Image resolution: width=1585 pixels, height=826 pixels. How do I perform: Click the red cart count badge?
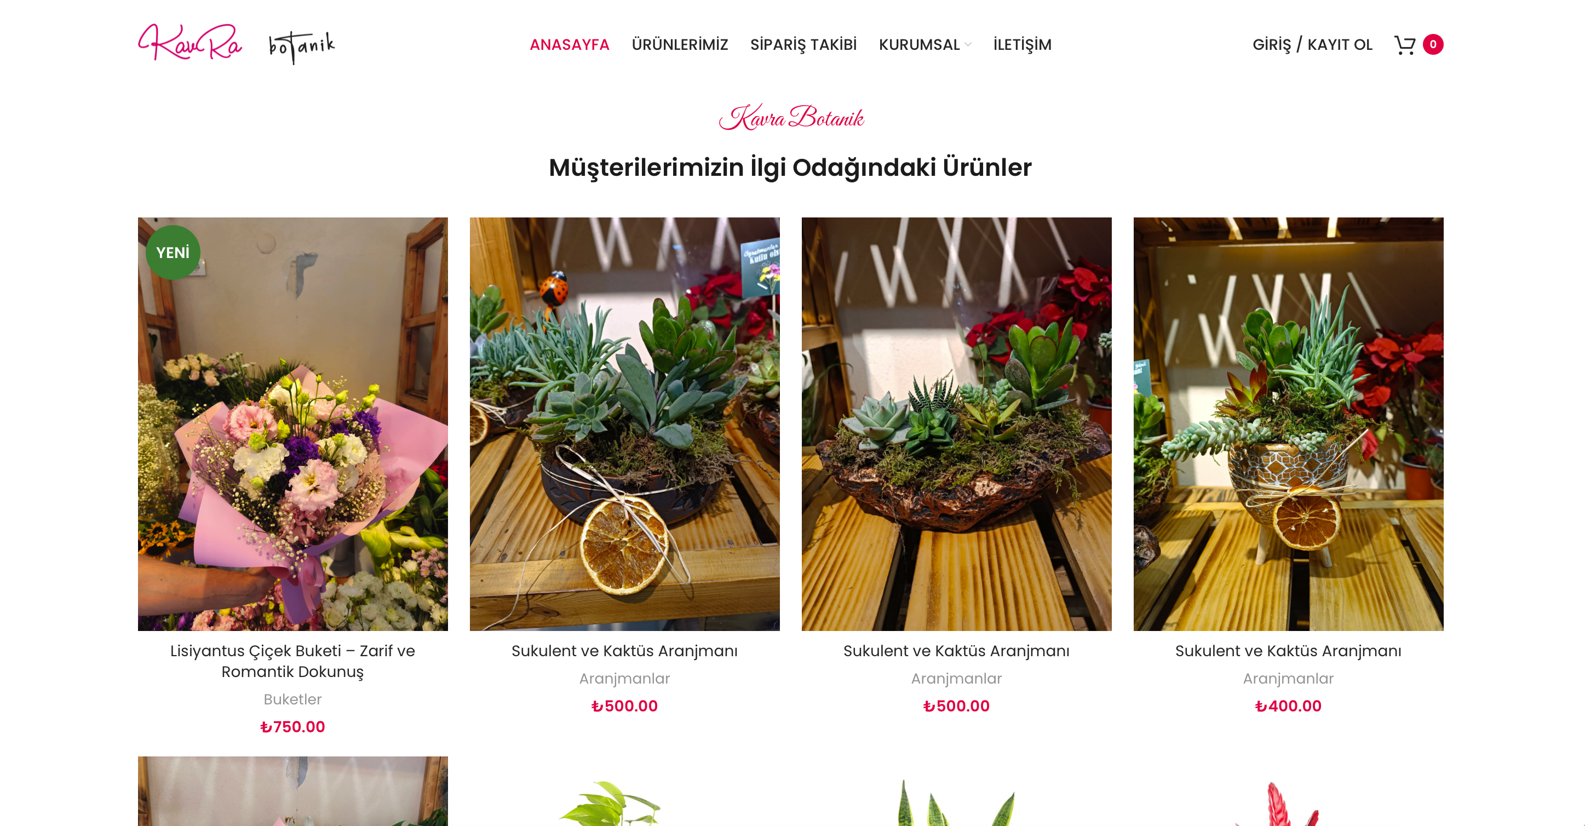pos(1432,44)
